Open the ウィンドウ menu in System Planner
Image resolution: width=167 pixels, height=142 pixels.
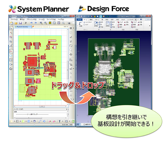pyautogui.click(x=51, y=19)
